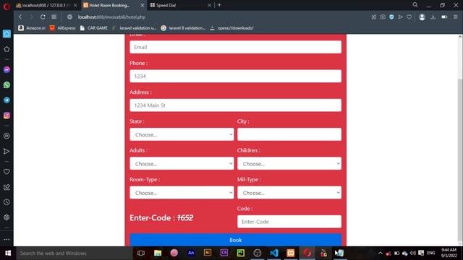
Task: Expand the Mil-Type dropdown
Action: pos(289,193)
